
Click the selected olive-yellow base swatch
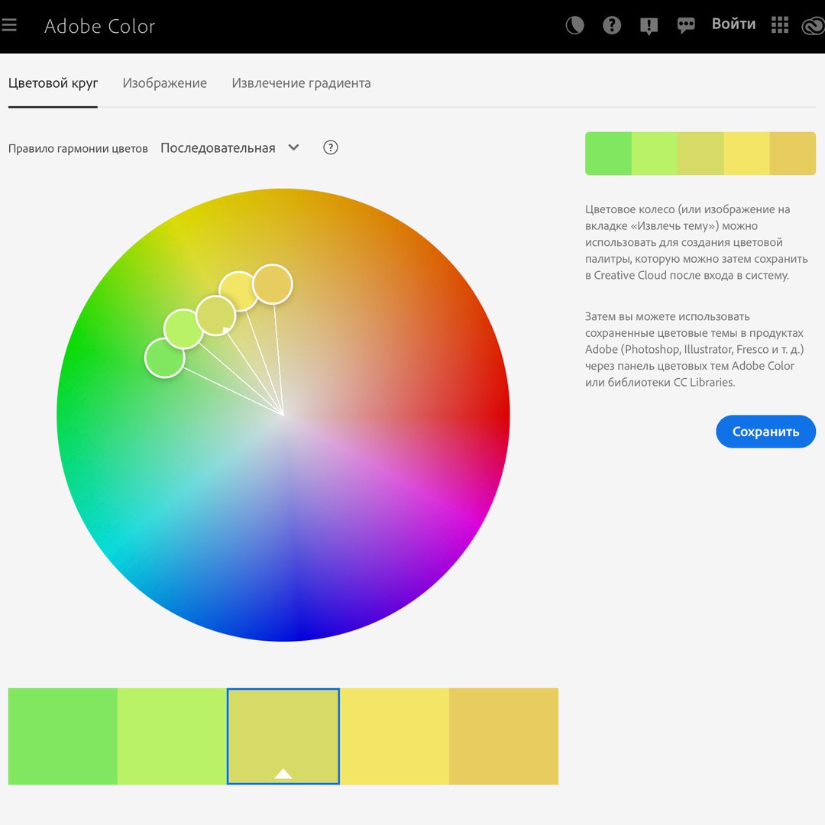click(x=283, y=736)
